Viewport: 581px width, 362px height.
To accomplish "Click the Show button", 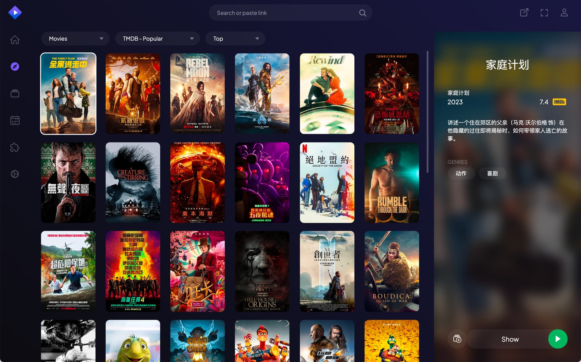I will (x=510, y=339).
